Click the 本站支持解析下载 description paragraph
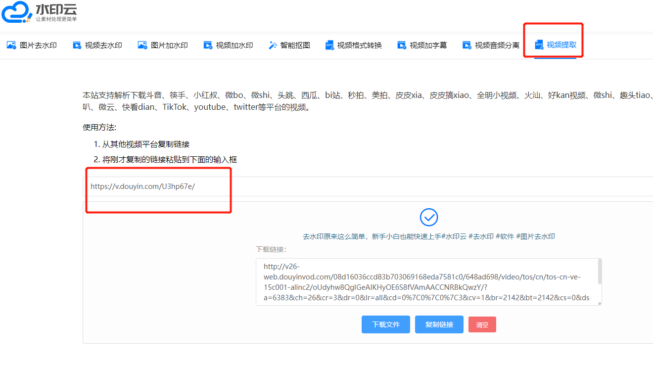 [368, 101]
